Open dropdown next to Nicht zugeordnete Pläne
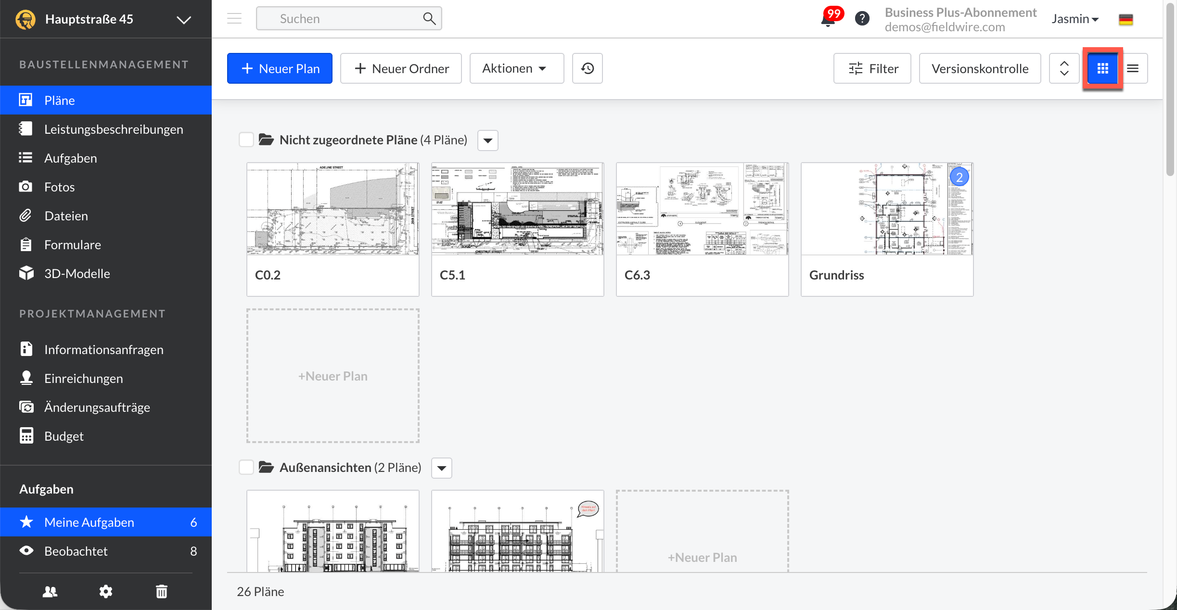The image size is (1177, 610). click(487, 140)
